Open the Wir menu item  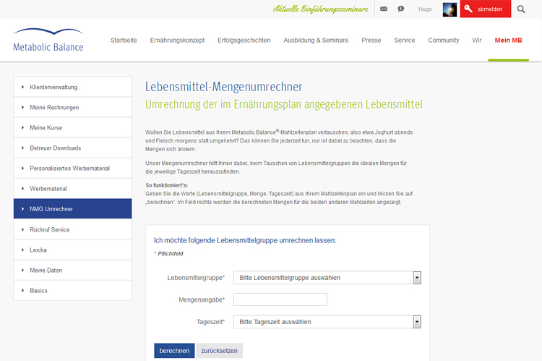(x=477, y=40)
